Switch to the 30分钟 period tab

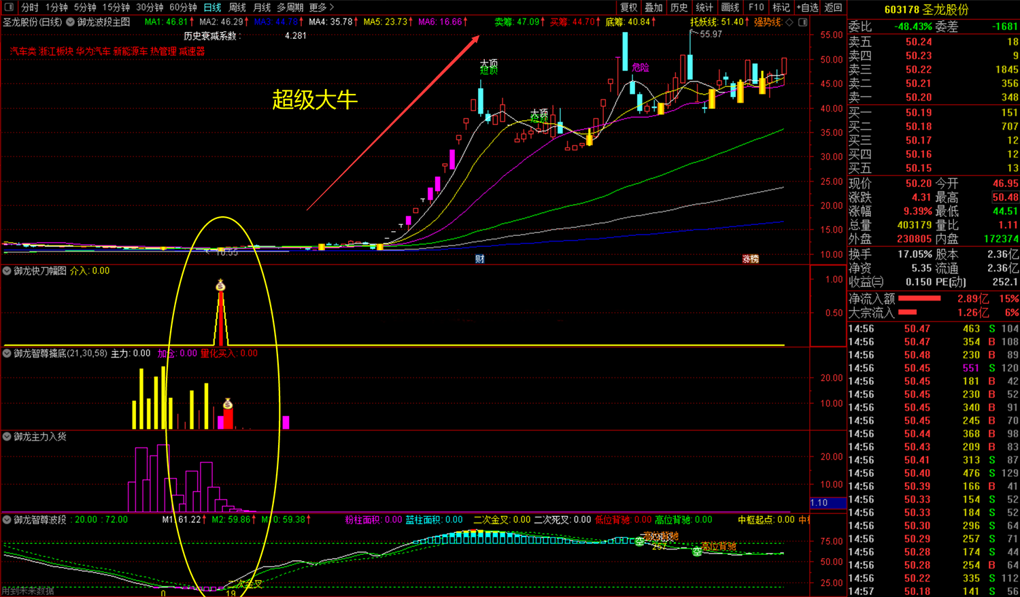(x=150, y=7)
